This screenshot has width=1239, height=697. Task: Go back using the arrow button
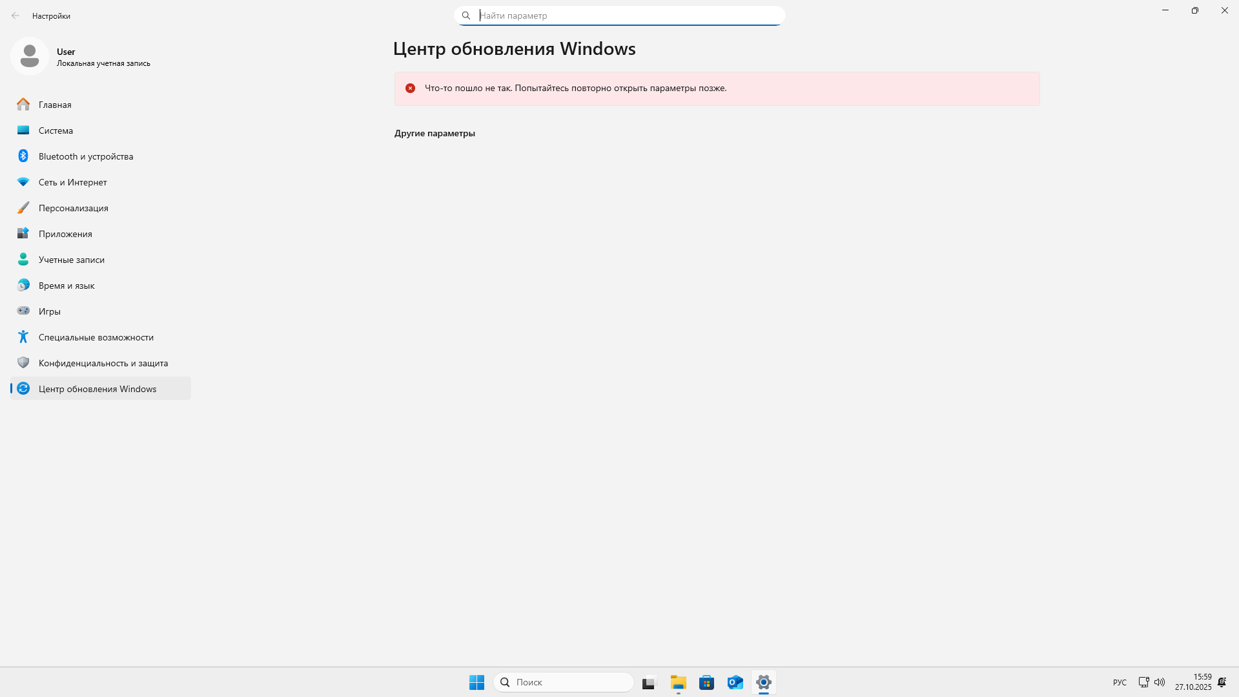coord(15,16)
